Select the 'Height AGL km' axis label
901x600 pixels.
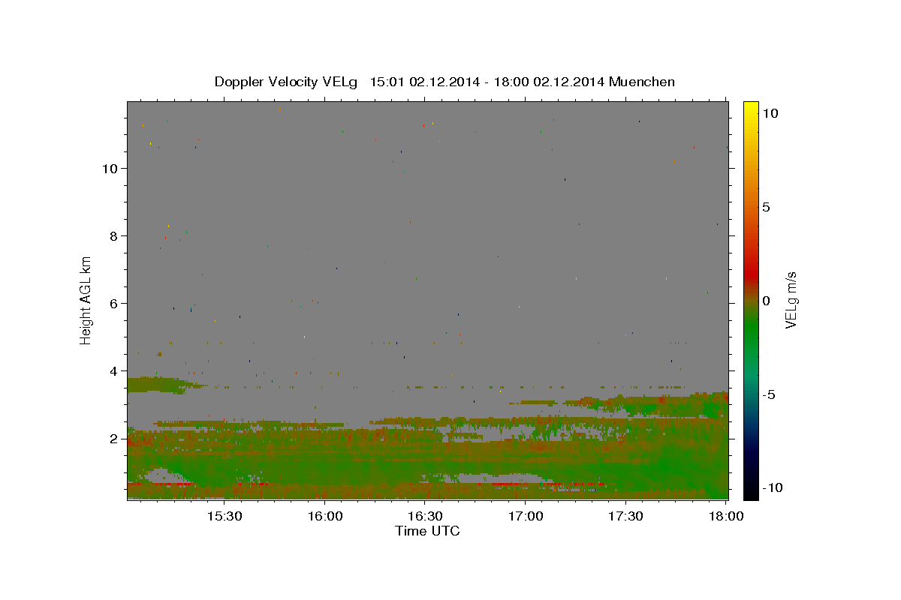86,300
